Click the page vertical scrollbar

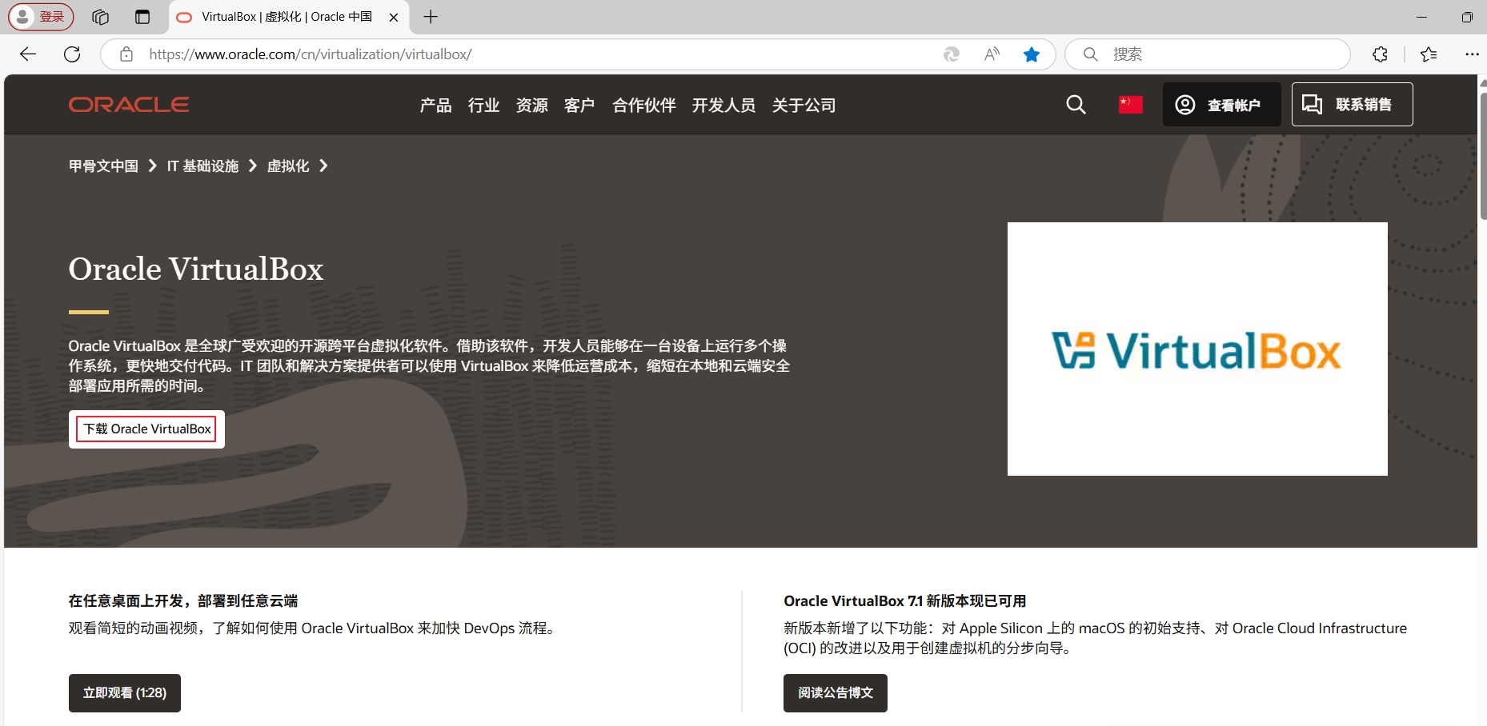(x=1482, y=156)
